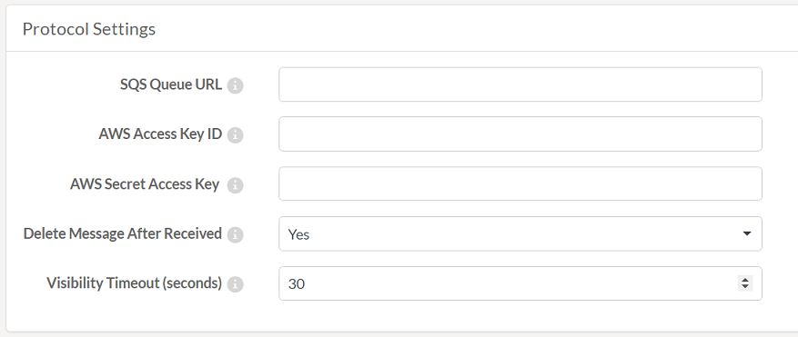Open the Delete Message After Received dropdown

point(520,233)
